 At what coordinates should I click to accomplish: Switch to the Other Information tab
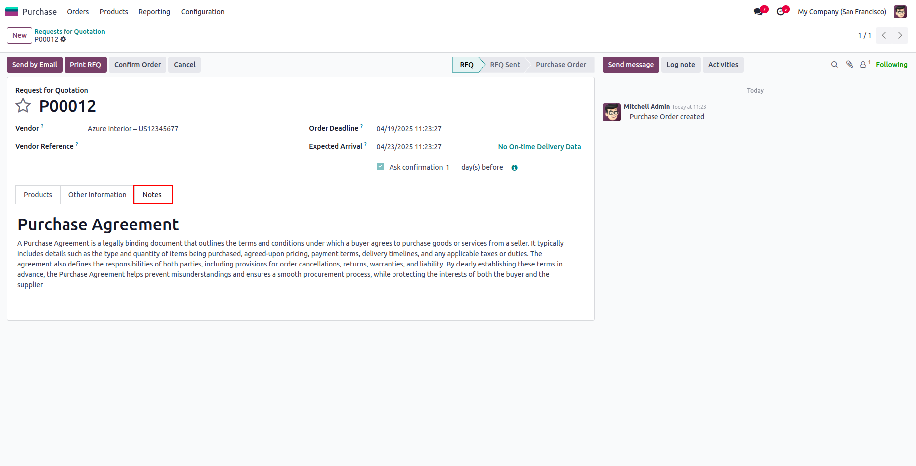(97, 195)
